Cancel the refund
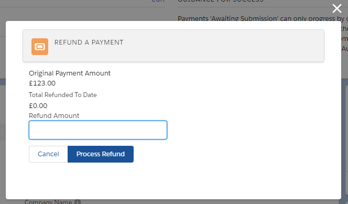 [48, 154]
